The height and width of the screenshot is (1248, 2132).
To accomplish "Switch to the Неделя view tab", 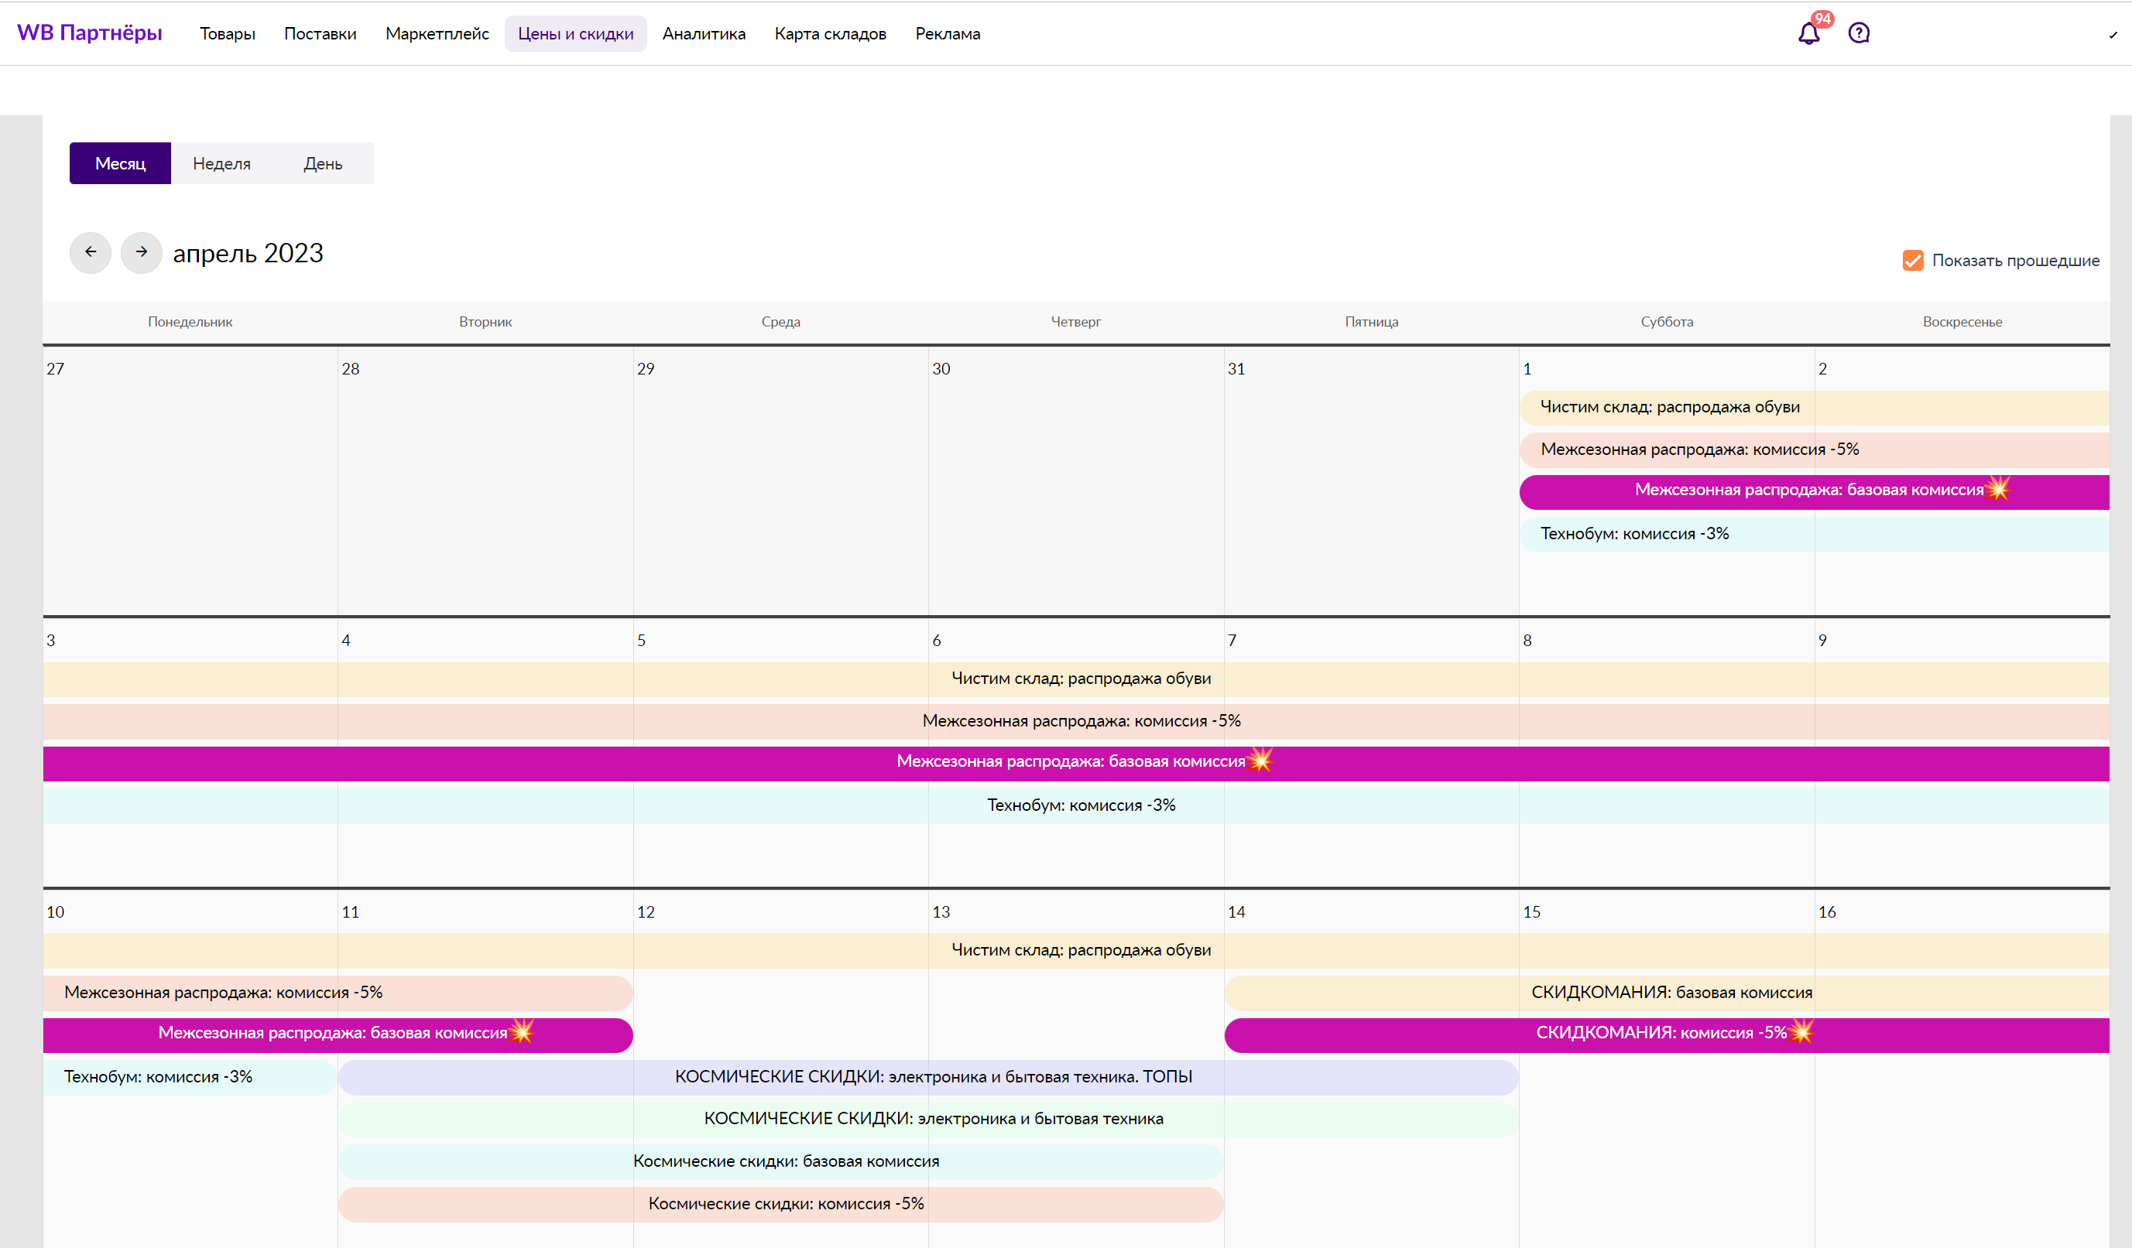I will pos(221,163).
